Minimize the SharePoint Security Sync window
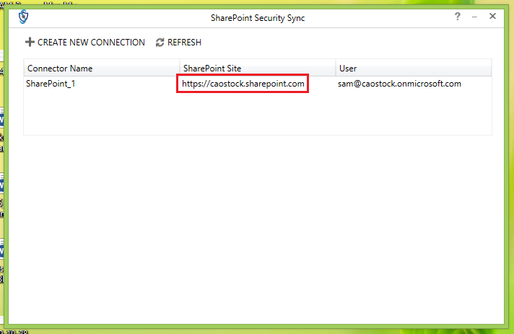The image size is (514, 334). click(x=474, y=17)
